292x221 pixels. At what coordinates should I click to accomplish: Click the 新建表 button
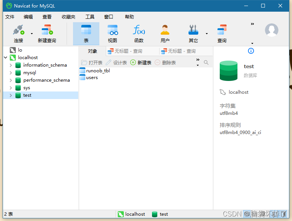[141, 62]
